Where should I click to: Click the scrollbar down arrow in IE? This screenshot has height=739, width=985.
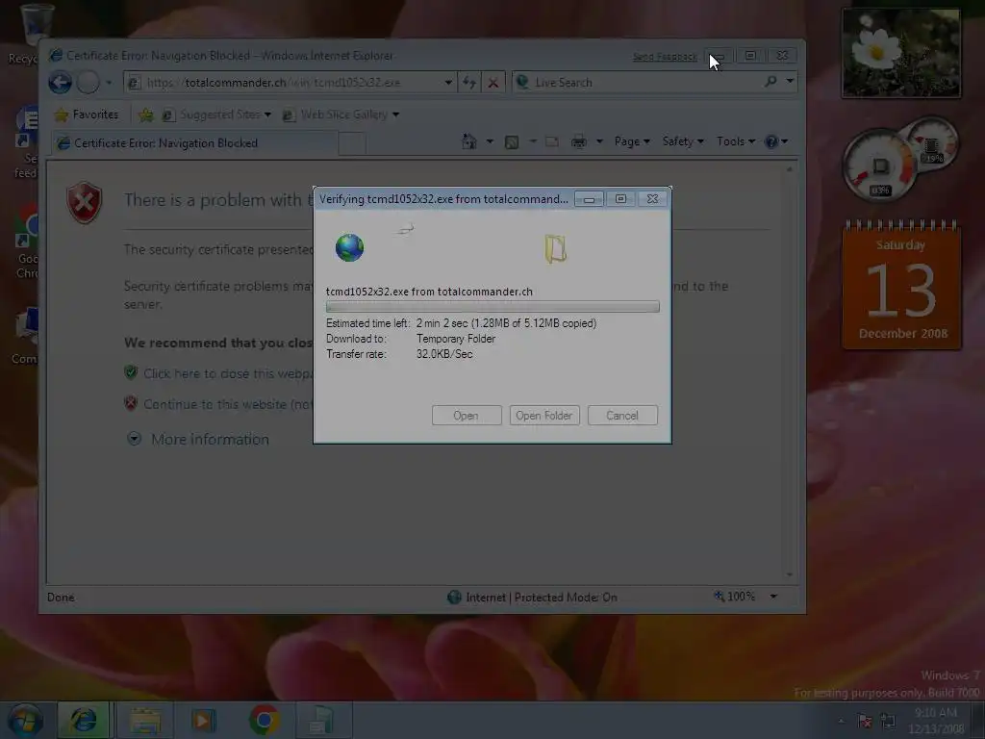[790, 574]
